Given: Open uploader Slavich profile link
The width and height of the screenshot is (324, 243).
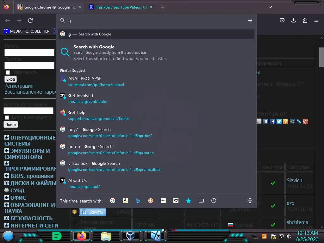Looking at the screenshot, I should click(x=294, y=180).
